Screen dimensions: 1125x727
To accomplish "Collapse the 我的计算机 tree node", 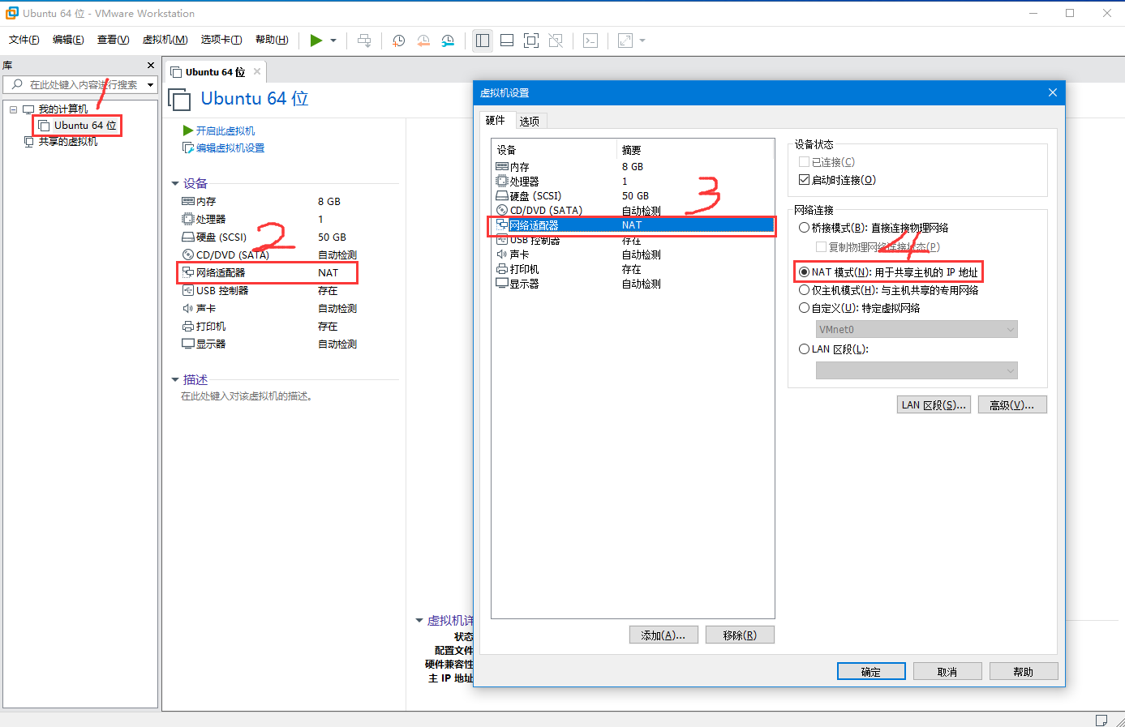I will tap(13, 109).
